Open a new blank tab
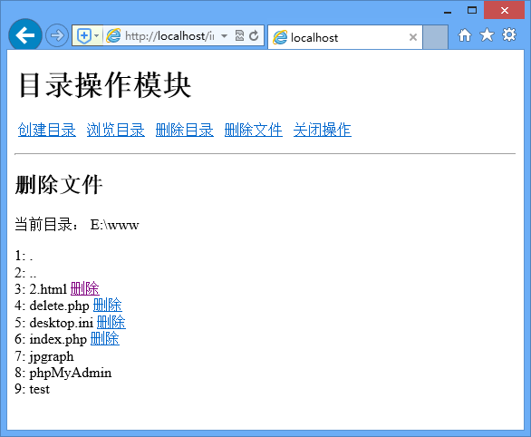 [x=436, y=37]
